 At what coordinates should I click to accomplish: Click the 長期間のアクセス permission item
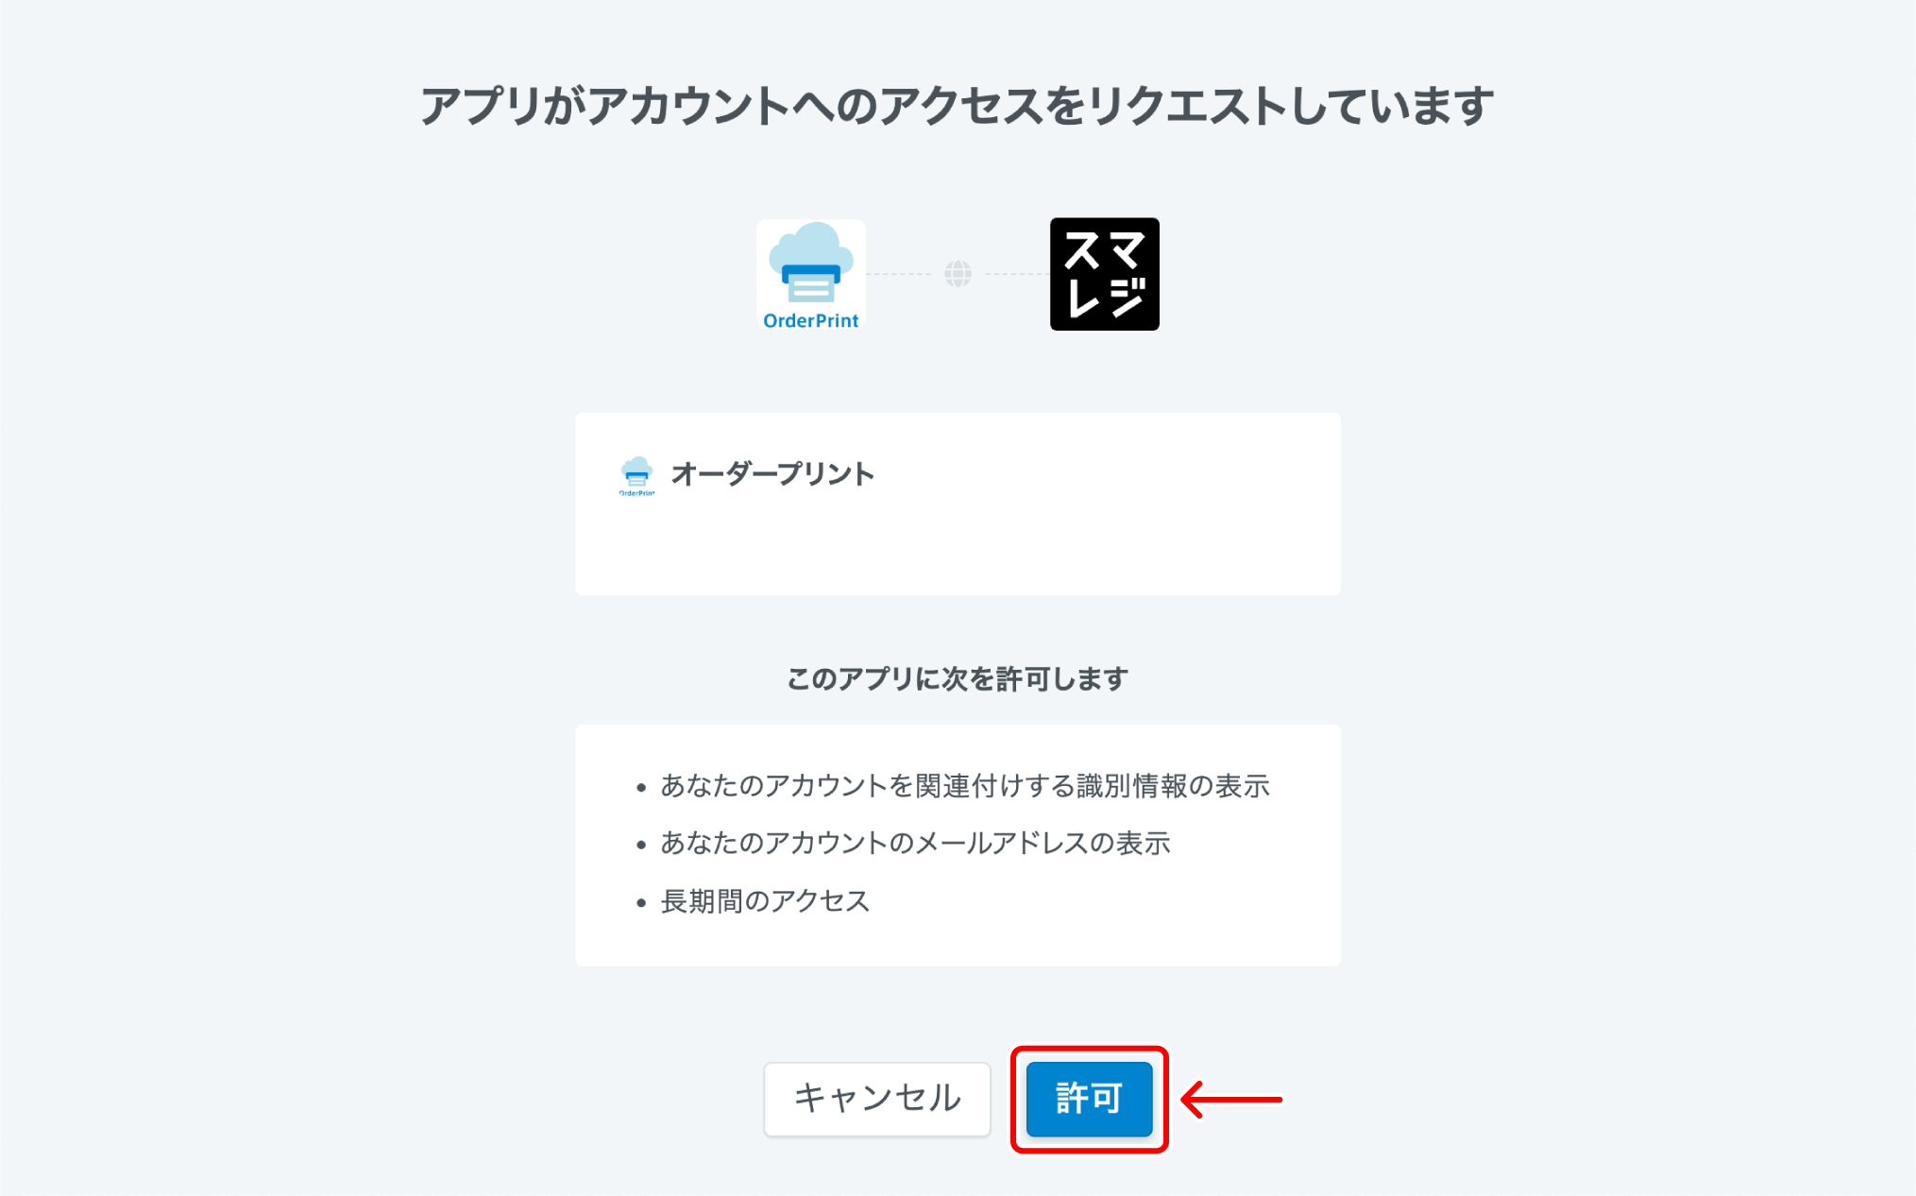coord(765,901)
